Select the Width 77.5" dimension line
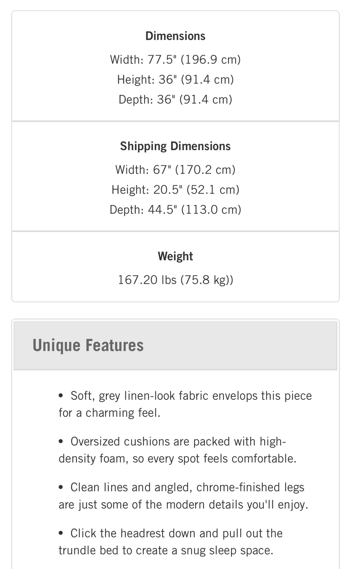This screenshot has width=351, height=569. 175,60
